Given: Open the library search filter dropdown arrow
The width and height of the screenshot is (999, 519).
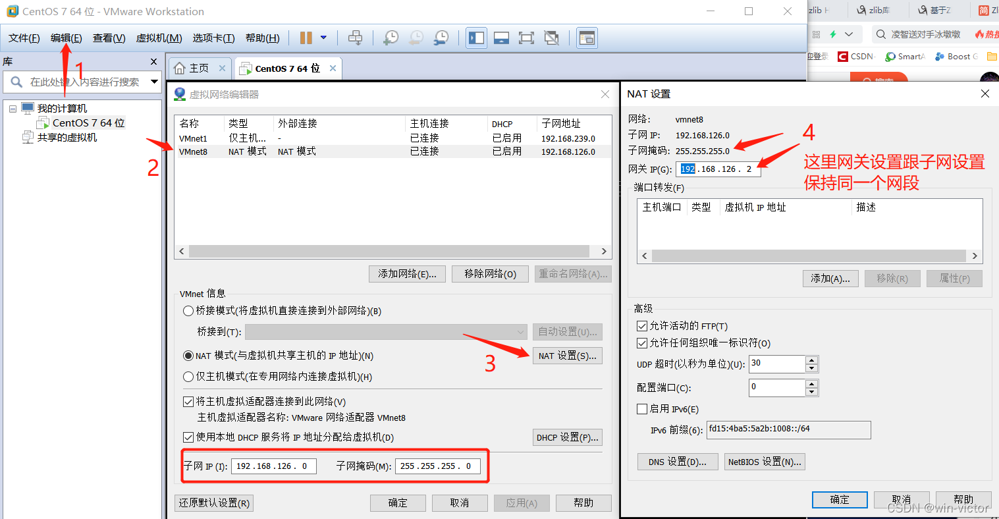Looking at the screenshot, I should pyautogui.click(x=155, y=82).
